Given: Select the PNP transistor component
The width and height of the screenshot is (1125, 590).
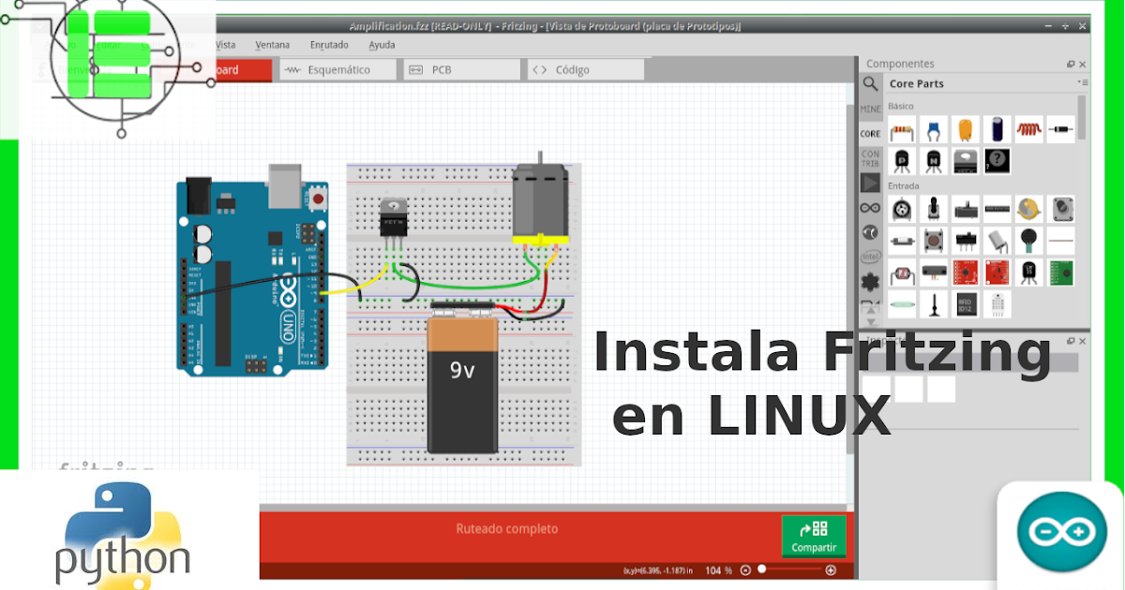Looking at the screenshot, I should (901, 160).
